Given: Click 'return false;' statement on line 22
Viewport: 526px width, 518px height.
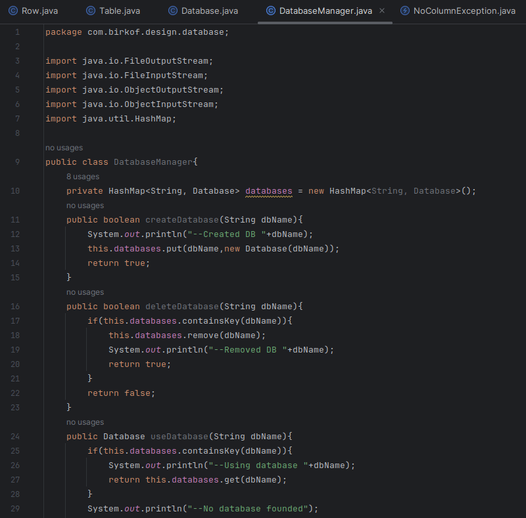Looking at the screenshot, I should point(121,393).
